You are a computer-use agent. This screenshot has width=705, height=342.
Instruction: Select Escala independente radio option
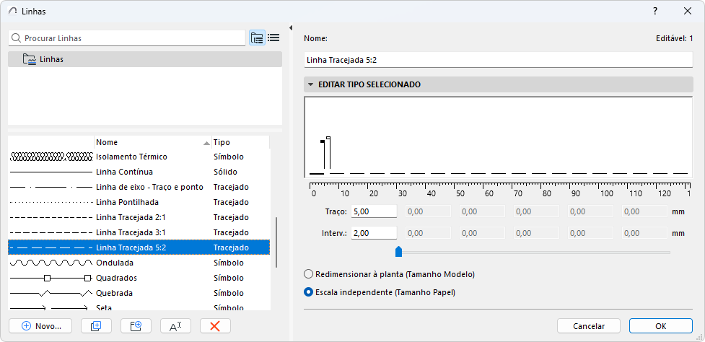[x=308, y=292]
